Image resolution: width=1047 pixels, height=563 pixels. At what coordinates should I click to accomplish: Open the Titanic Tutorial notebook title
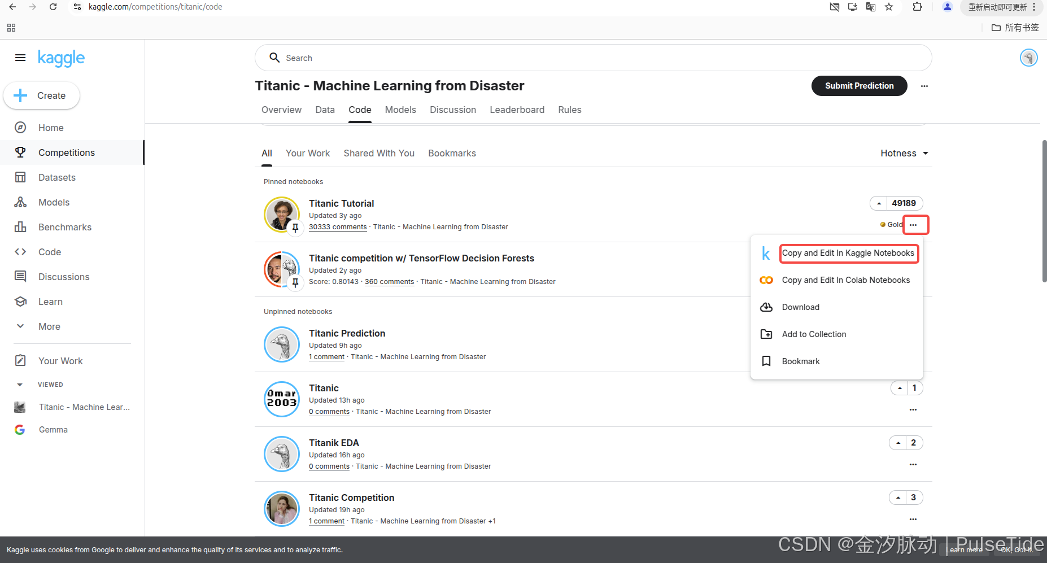point(341,203)
